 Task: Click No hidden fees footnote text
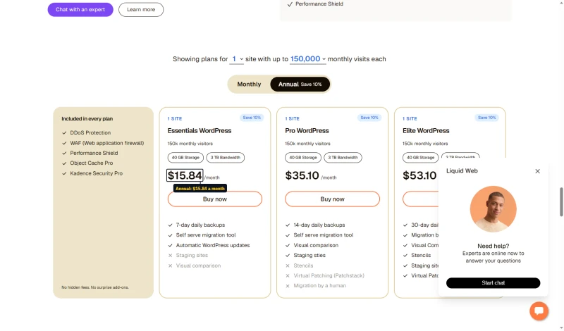coord(95,287)
